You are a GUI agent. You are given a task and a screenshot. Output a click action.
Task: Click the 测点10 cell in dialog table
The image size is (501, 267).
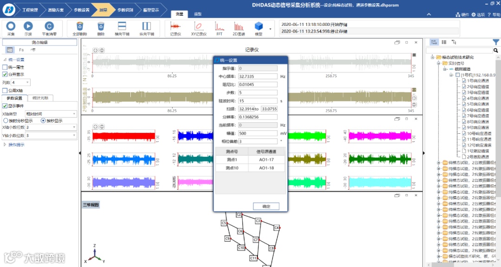pyautogui.click(x=232, y=168)
